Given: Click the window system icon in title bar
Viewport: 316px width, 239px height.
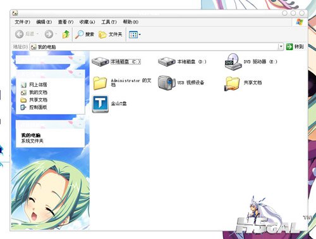Looking at the screenshot, I should pos(15,13).
